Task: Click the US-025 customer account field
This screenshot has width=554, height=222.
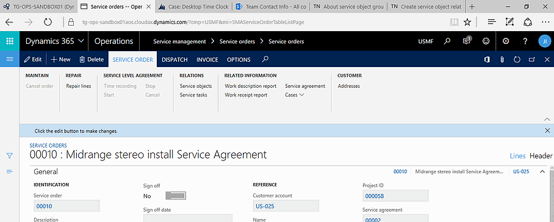Action: coord(286,206)
